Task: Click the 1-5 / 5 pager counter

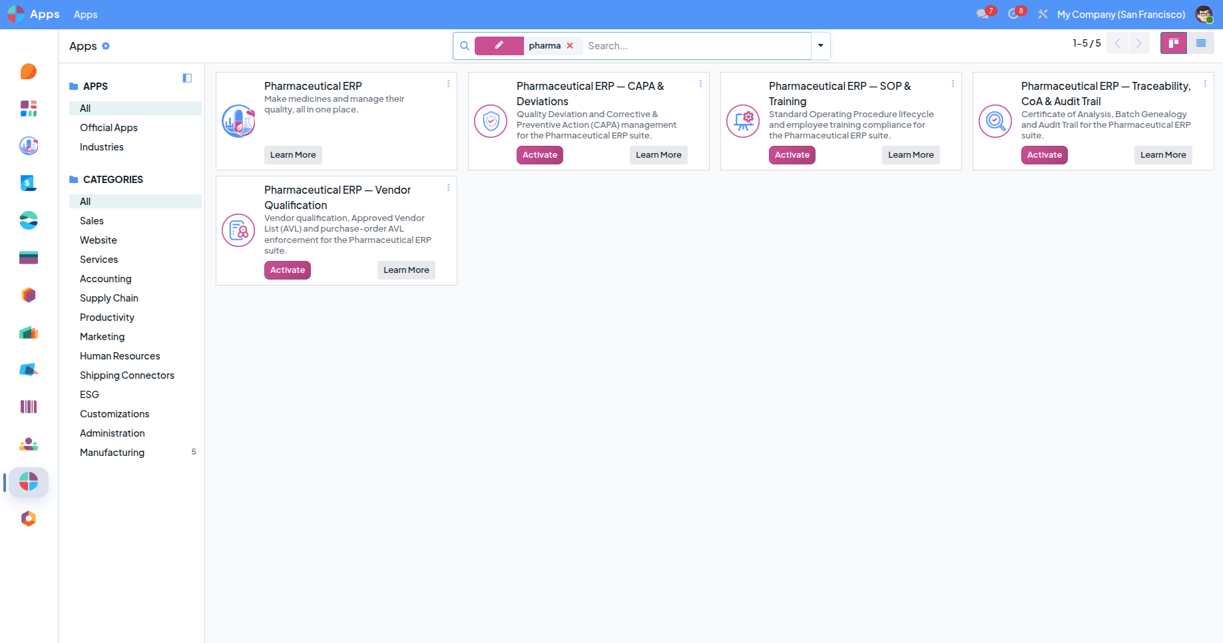Action: pyautogui.click(x=1087, y=43)
